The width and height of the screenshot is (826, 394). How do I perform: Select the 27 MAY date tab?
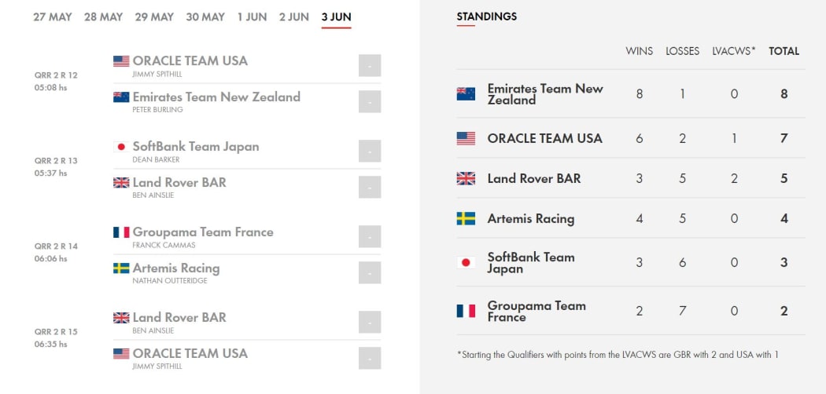pyautogui.click(x=52, y=16)
